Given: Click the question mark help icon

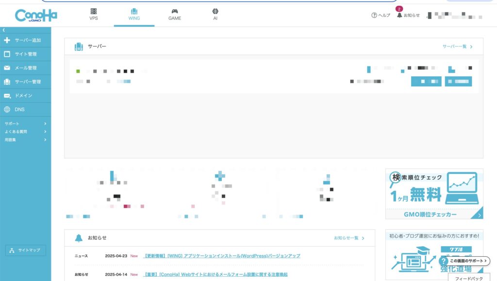Looking at the screenshot, I should 374,15.
